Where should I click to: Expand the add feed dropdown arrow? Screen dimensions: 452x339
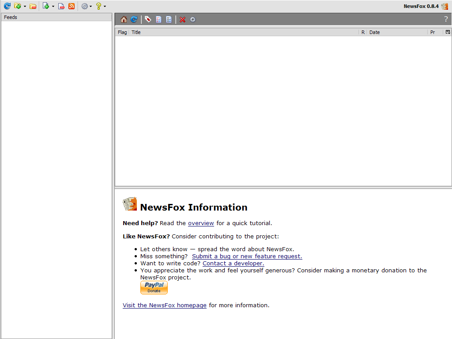[x=53, y=6]
